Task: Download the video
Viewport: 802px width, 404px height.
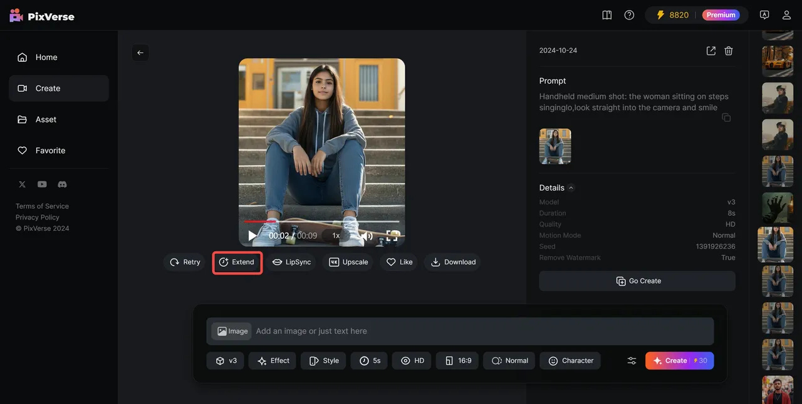Action: (453, 262)
